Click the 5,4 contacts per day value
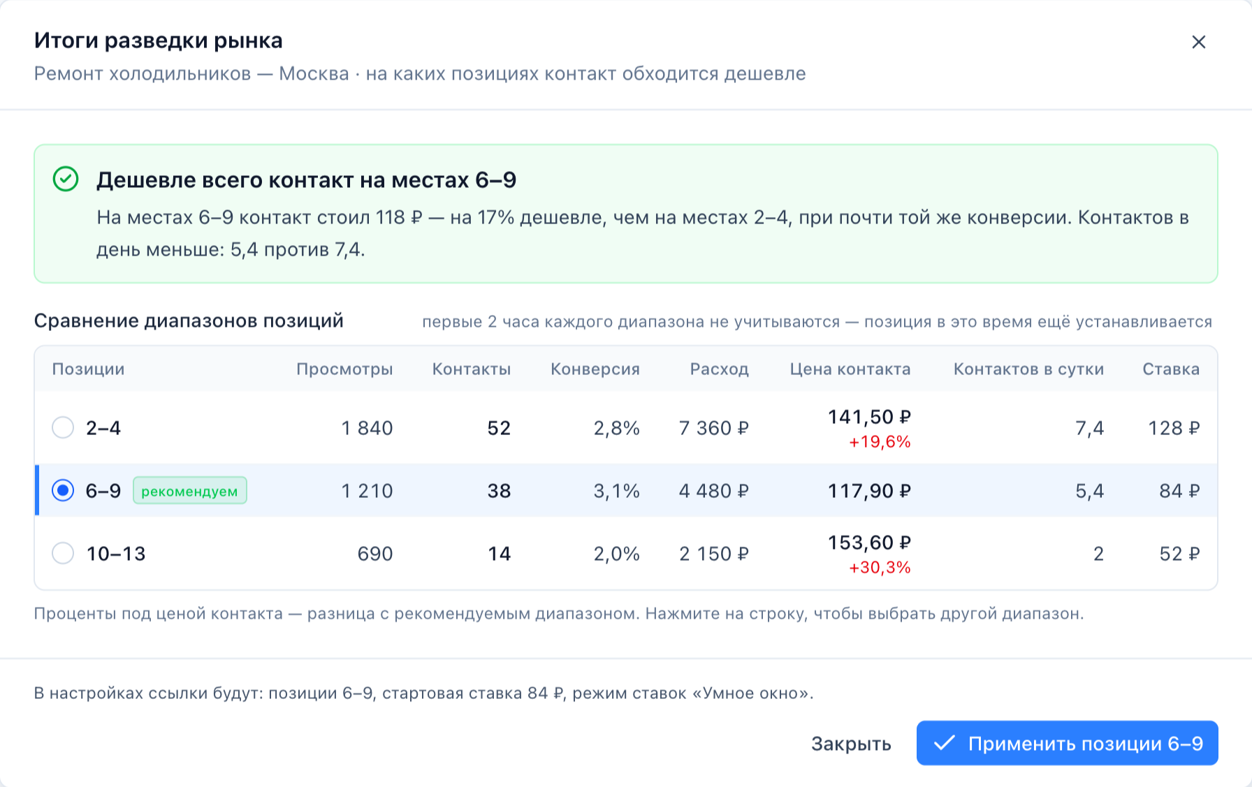The width and height of the screenshot is (1252, 787). (1089, 491)
